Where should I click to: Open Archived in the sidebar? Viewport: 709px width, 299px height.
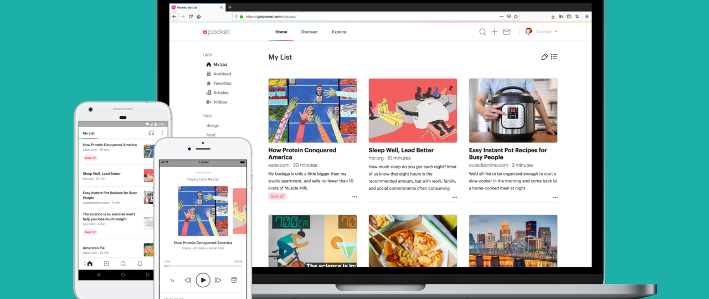218,74
